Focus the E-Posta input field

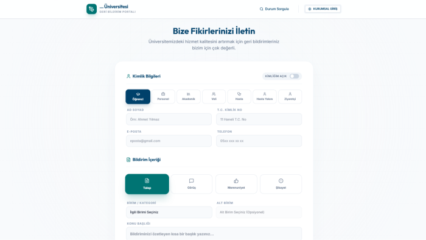tap(169, 141)
